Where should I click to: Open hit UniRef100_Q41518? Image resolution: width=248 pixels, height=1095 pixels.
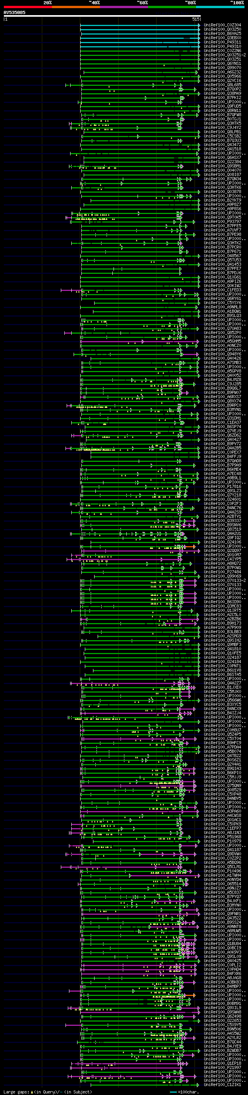(x=222, y=149)
